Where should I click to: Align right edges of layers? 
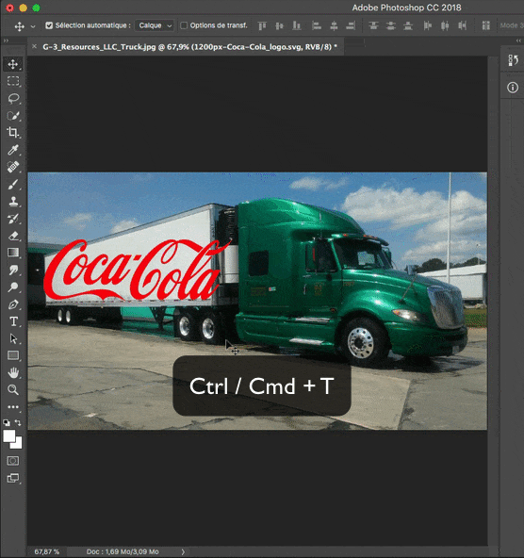click(x=351, y=25)
